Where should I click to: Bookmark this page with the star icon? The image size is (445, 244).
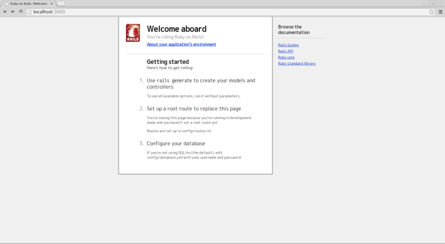tap(432, 12)
